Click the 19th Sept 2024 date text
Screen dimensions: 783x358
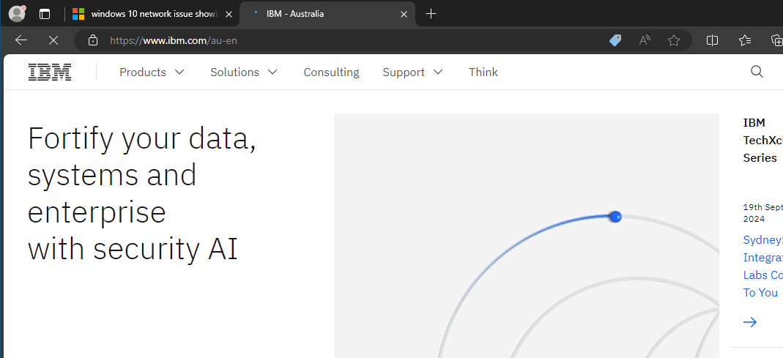762,213
